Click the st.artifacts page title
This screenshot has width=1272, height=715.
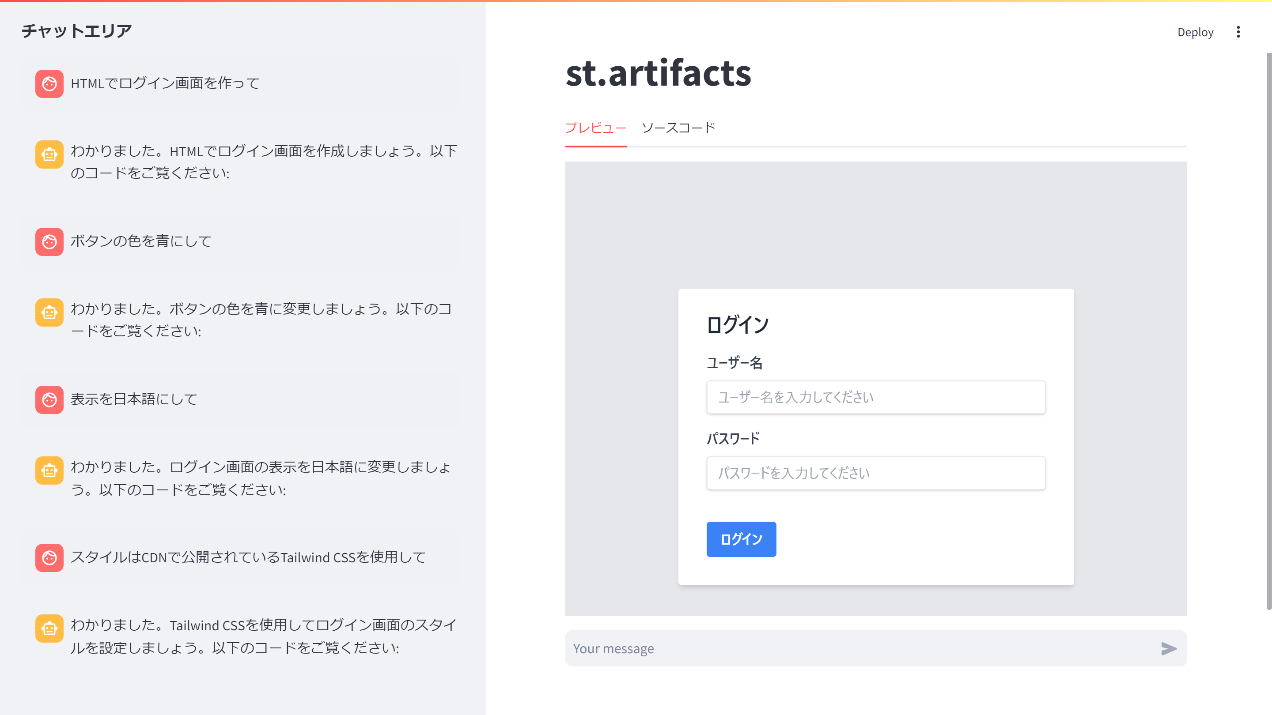pos(658,73)
